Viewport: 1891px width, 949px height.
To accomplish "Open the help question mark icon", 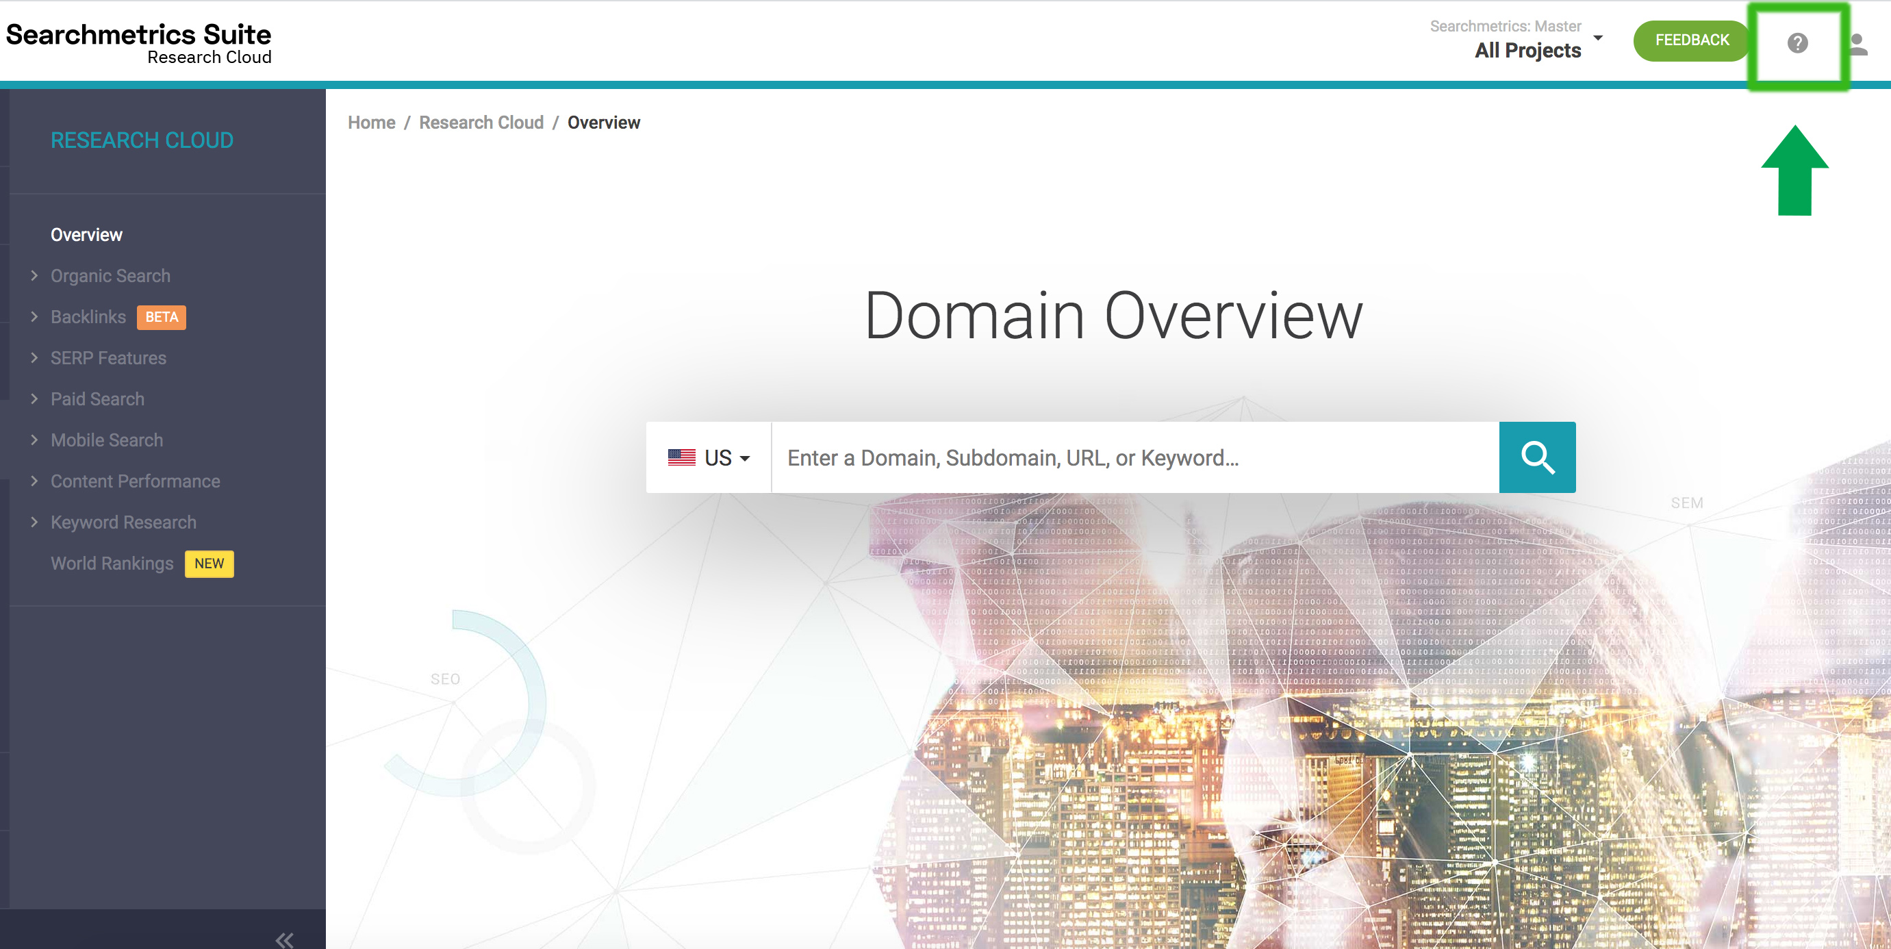I will (1797, 43).
